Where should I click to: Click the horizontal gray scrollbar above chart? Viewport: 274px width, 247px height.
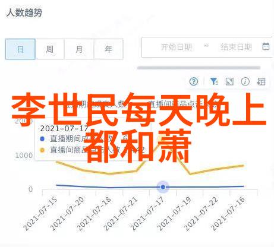pyautogui.click(x=199, y=68)
